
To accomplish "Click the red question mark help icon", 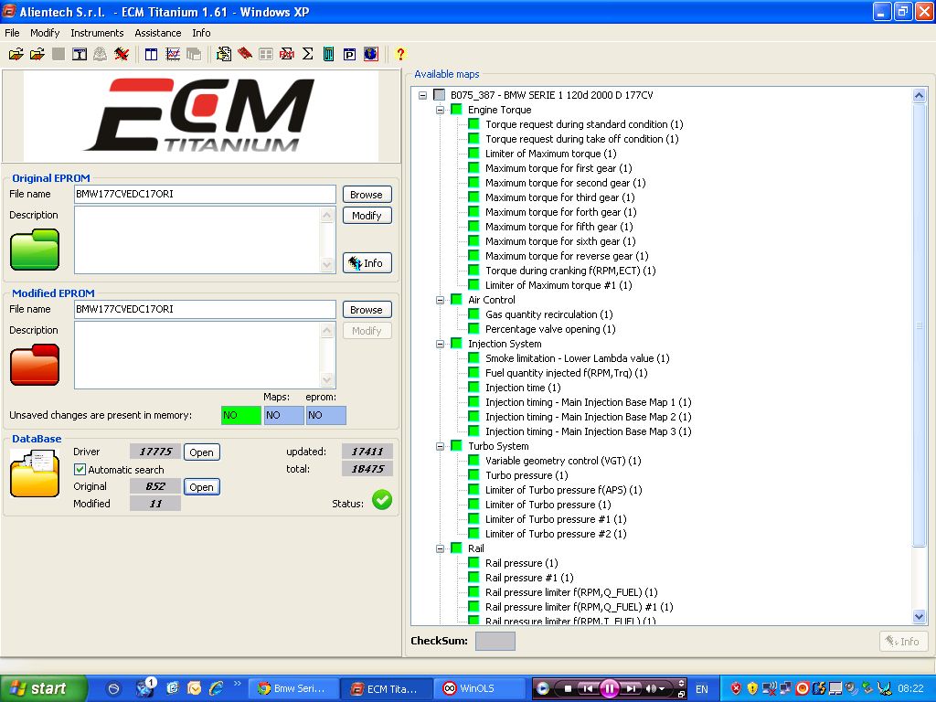I will pyautogui.click(x=400, y=54).
